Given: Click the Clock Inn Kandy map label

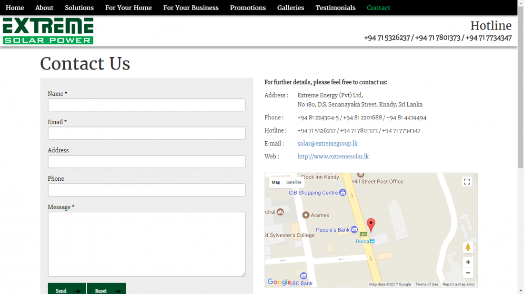Looking at the screenshot, I should click(320, 177).
